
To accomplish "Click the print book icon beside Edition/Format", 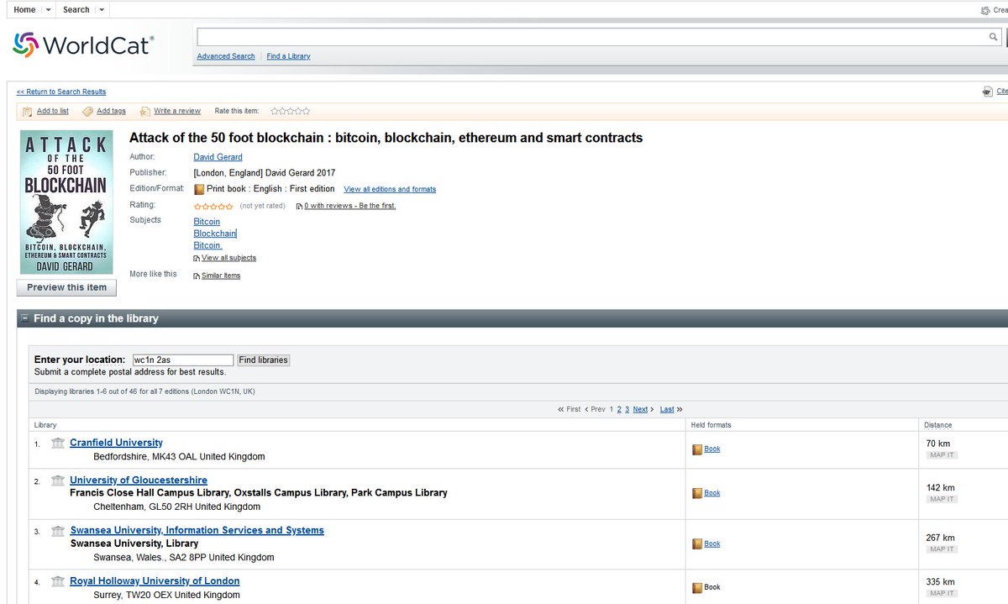I will pos(199,189).
